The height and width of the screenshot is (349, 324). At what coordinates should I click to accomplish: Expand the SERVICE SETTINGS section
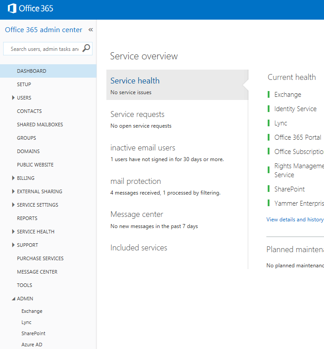coord(13,205)
